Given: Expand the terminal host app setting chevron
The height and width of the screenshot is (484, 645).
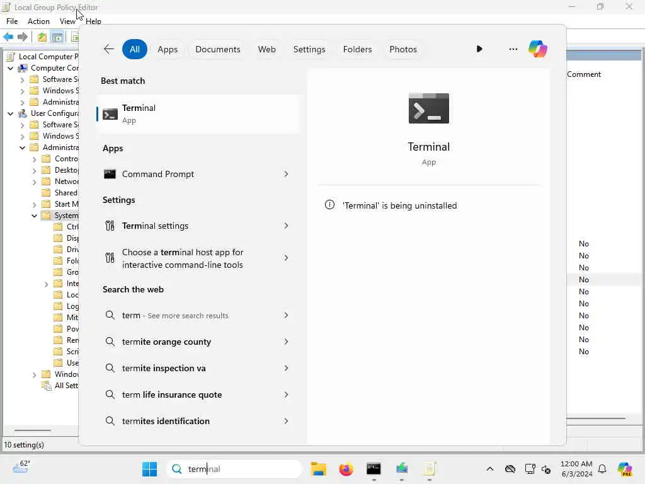Looking at the screenshot, I should tap(286, 258).
